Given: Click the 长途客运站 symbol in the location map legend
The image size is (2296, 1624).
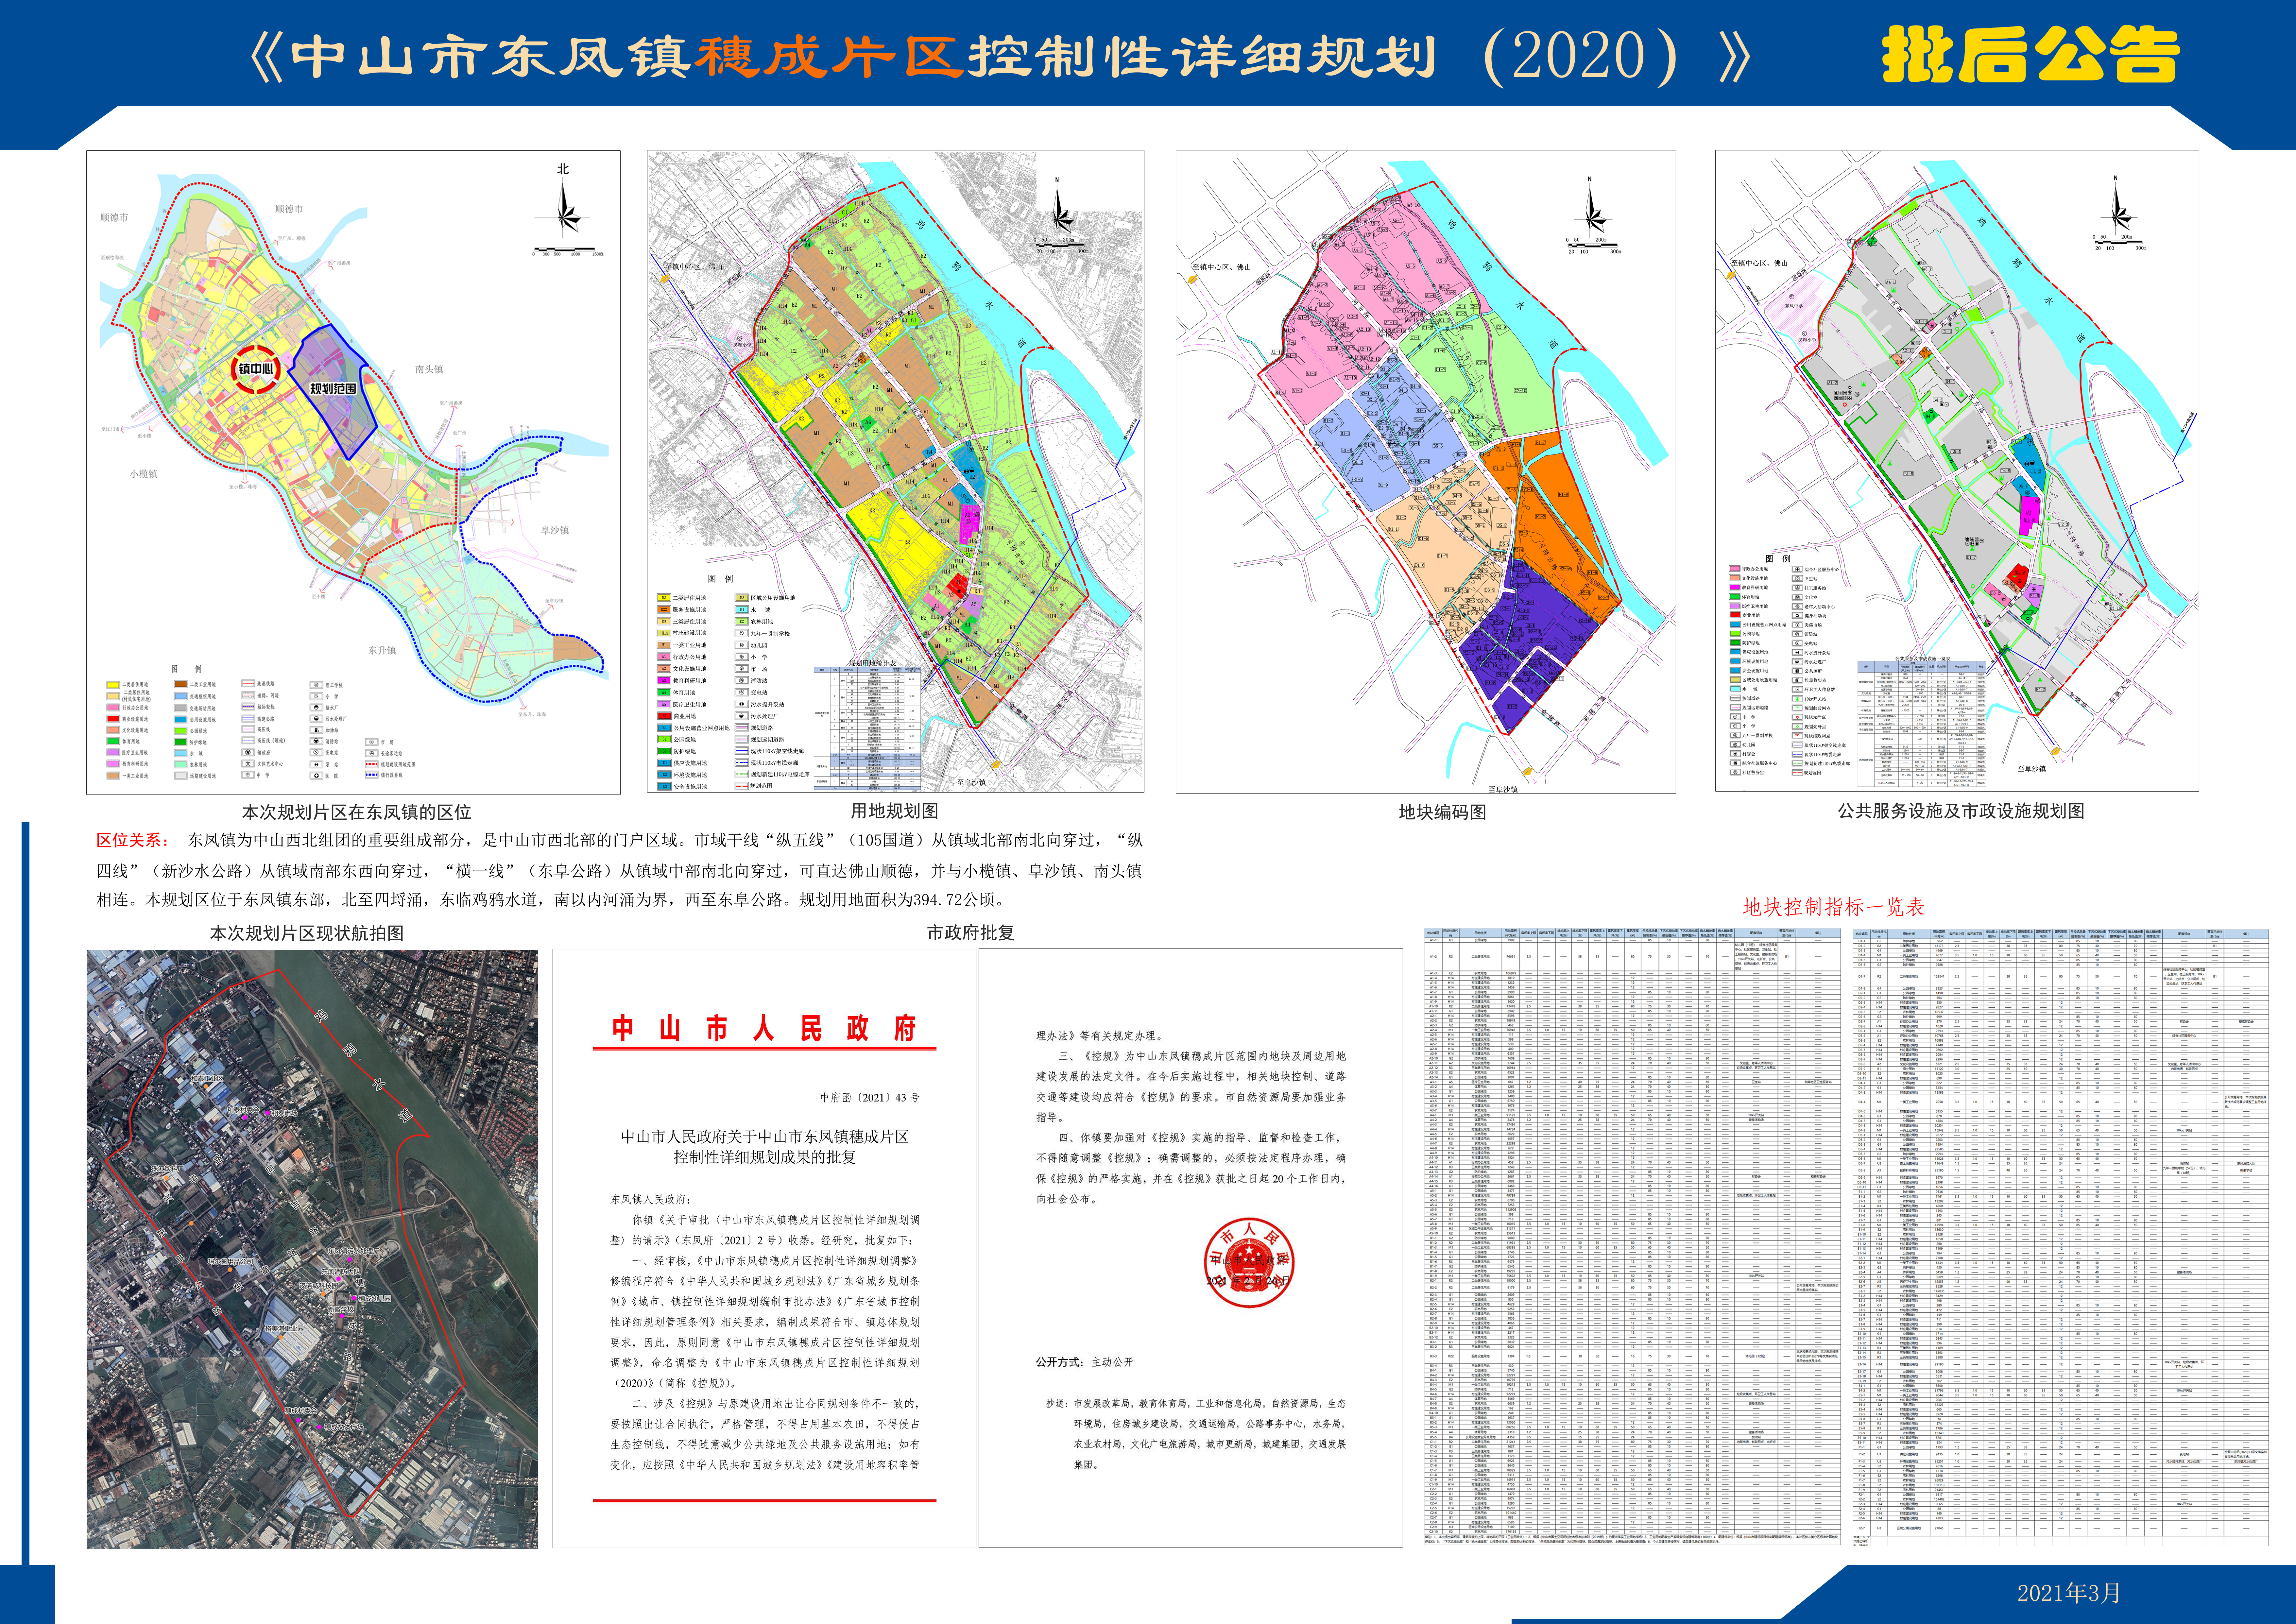Looking at the screenshot, I should 372,753.
